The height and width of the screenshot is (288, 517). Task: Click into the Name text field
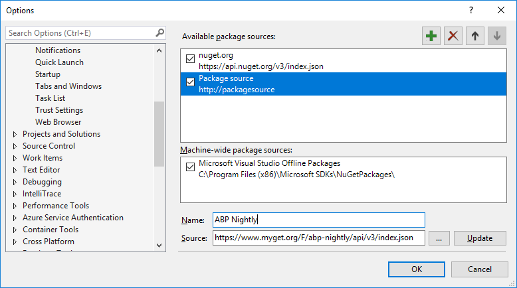318,220
